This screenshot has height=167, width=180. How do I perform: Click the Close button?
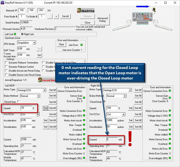(87, 23)
